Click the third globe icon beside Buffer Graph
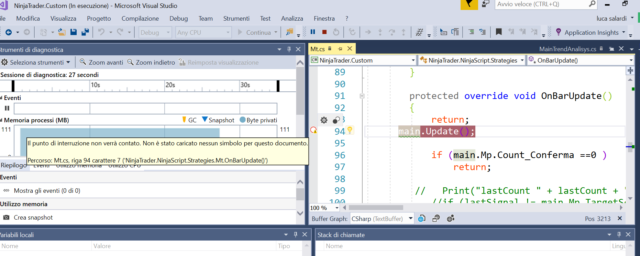The height and width of the screenshot is (256, 640). click(451, 219)
